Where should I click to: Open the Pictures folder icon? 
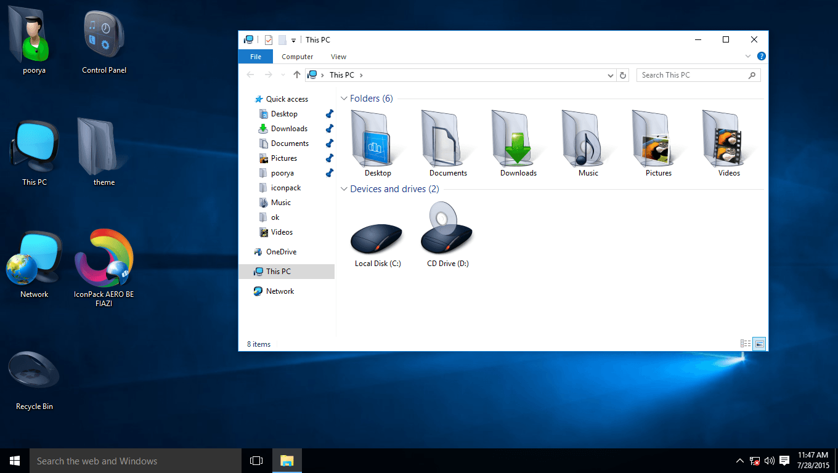click(x=657, y=139)
